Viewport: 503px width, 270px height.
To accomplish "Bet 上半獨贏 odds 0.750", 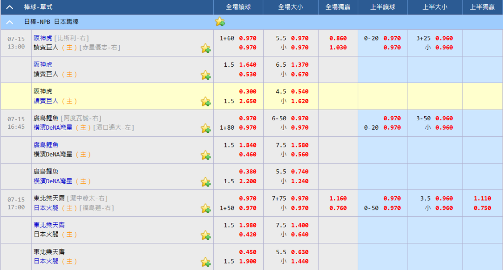I will pyautogui.click(x=483, y=208).
